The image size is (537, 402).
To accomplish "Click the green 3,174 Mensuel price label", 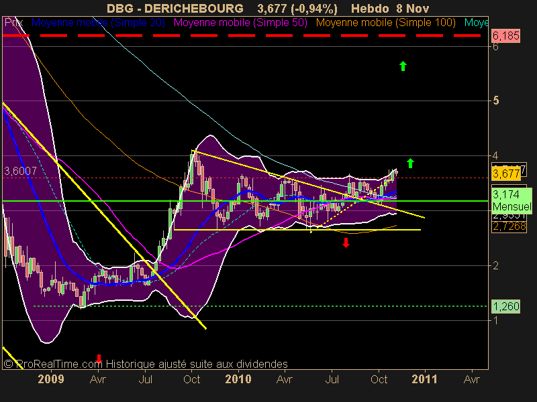I will tap(512, 200).
